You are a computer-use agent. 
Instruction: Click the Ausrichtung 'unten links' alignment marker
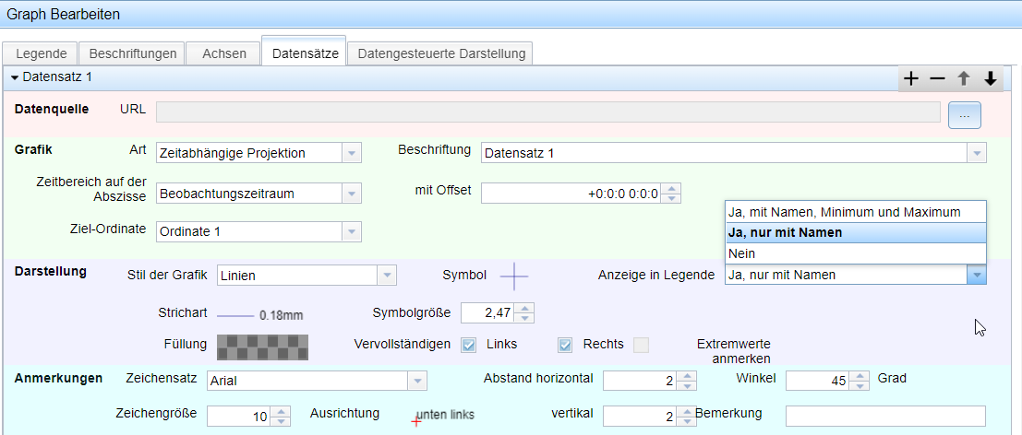pos(442,417)
